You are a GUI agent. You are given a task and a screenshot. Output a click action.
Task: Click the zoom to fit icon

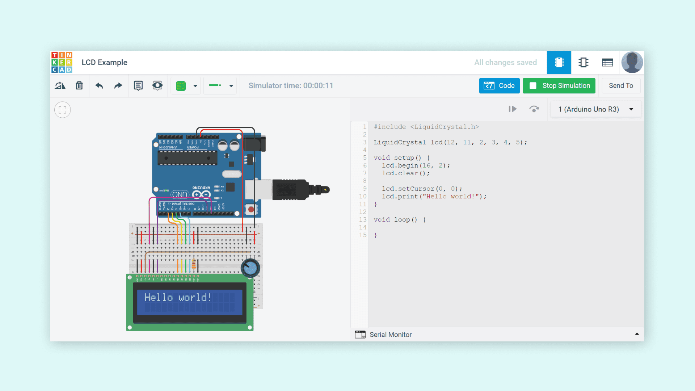click(x=63, y=110)
